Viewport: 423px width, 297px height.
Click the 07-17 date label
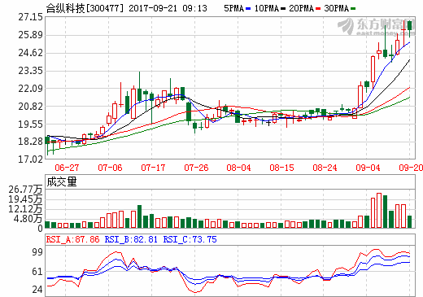click(x=153, y=168)
